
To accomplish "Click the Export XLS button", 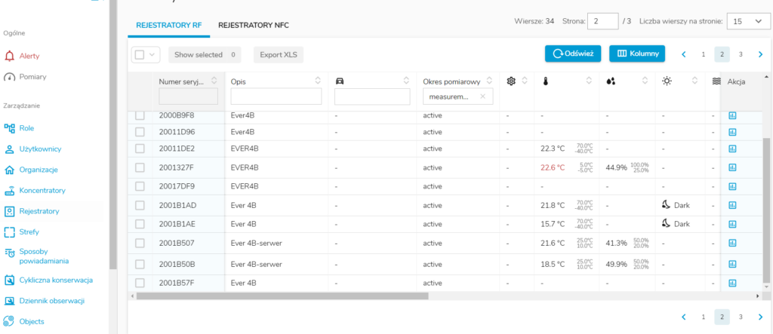I will 279,55.
